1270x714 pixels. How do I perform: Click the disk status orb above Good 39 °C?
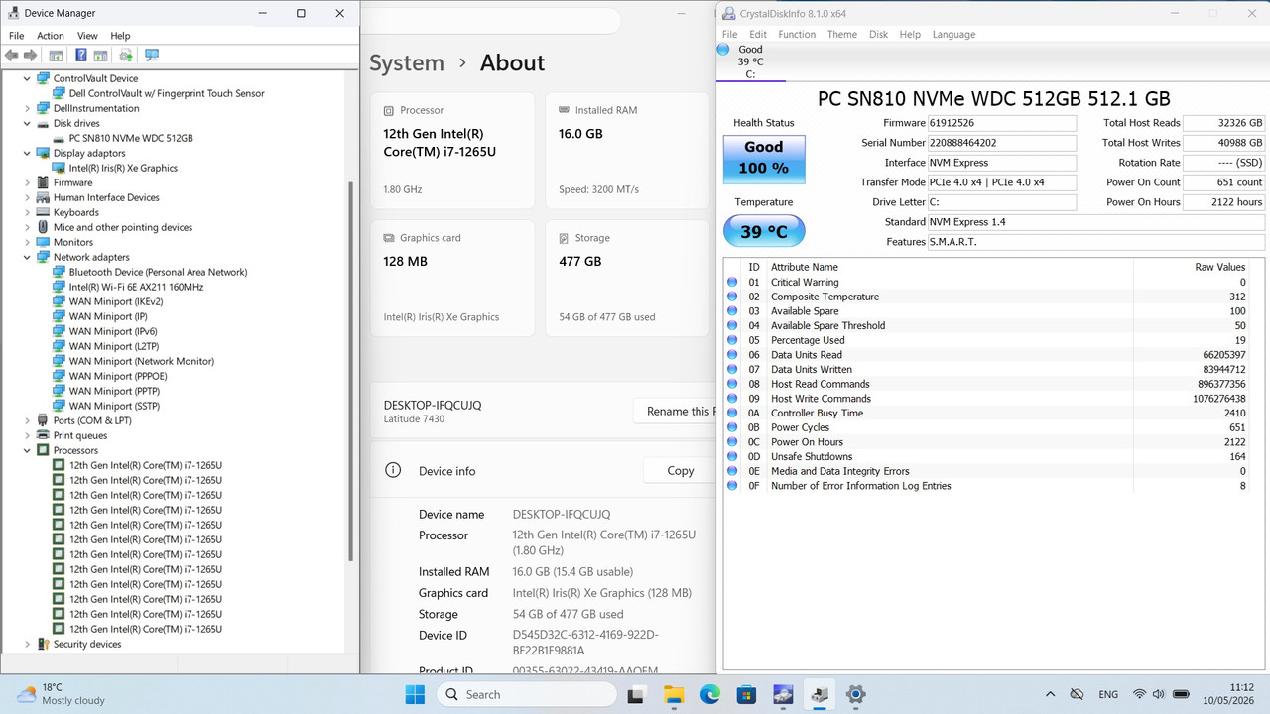click(722, 49)
